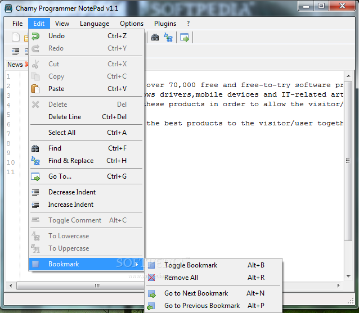Click the Go To icon in Edit menu
This screenshot has height=313, width=359.
pos(35,177)
